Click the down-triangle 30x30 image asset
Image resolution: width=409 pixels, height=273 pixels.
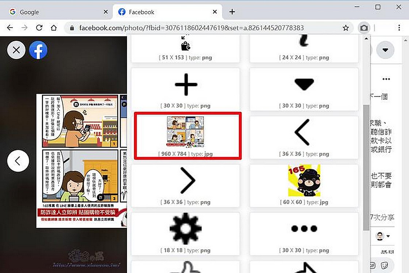304,84
